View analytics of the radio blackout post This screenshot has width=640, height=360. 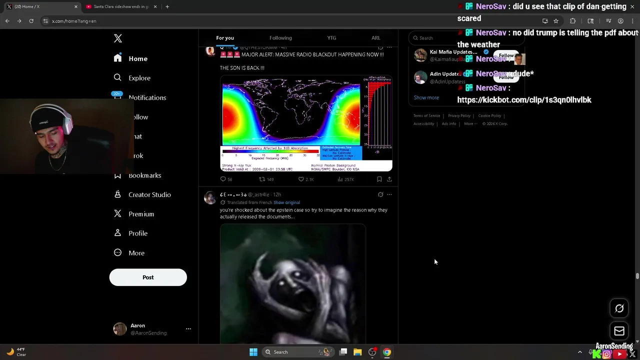(340, 179)
